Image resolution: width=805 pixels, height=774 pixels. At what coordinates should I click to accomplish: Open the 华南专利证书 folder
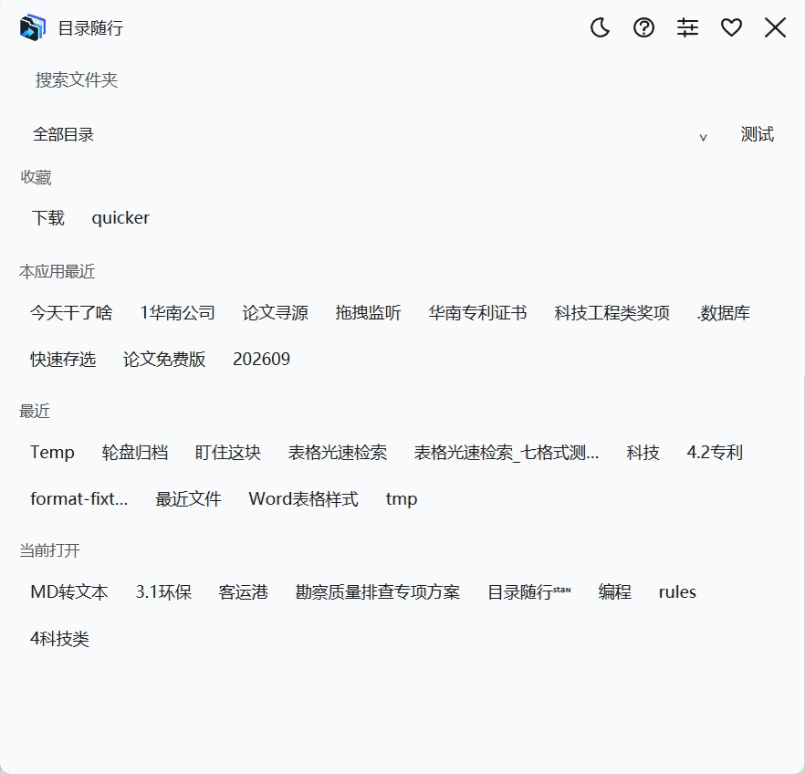point(477,312)
